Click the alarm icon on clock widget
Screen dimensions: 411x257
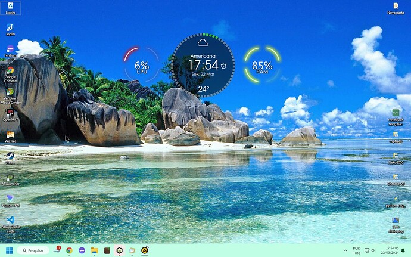223,65
